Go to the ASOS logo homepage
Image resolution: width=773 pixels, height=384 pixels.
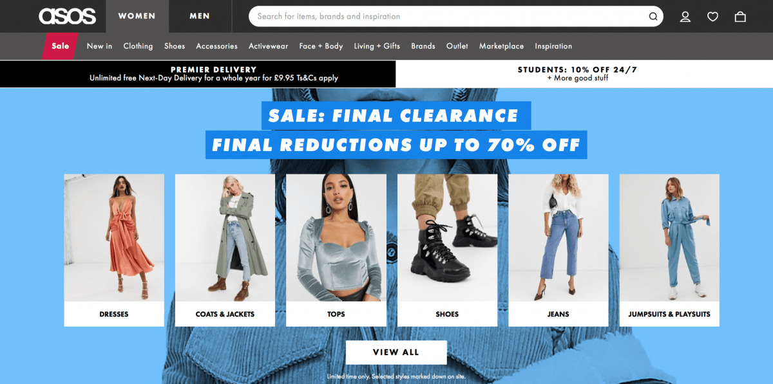(67, 16)
